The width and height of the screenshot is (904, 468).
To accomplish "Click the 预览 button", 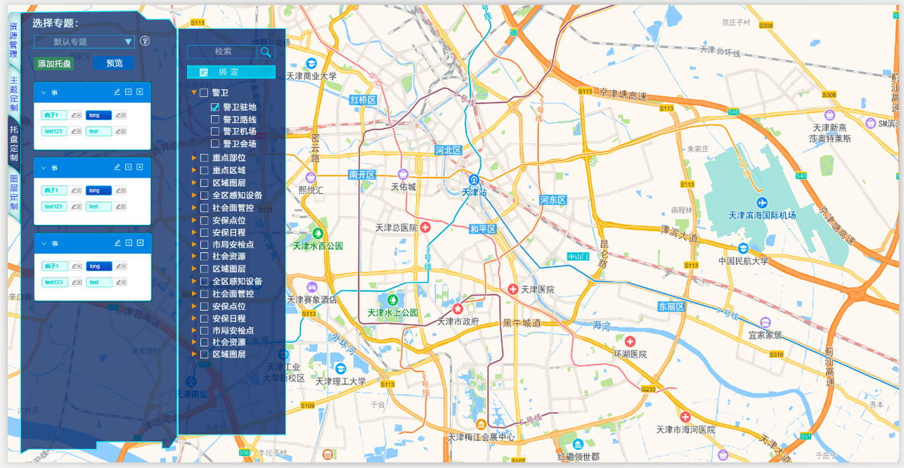I will (114, 63).
